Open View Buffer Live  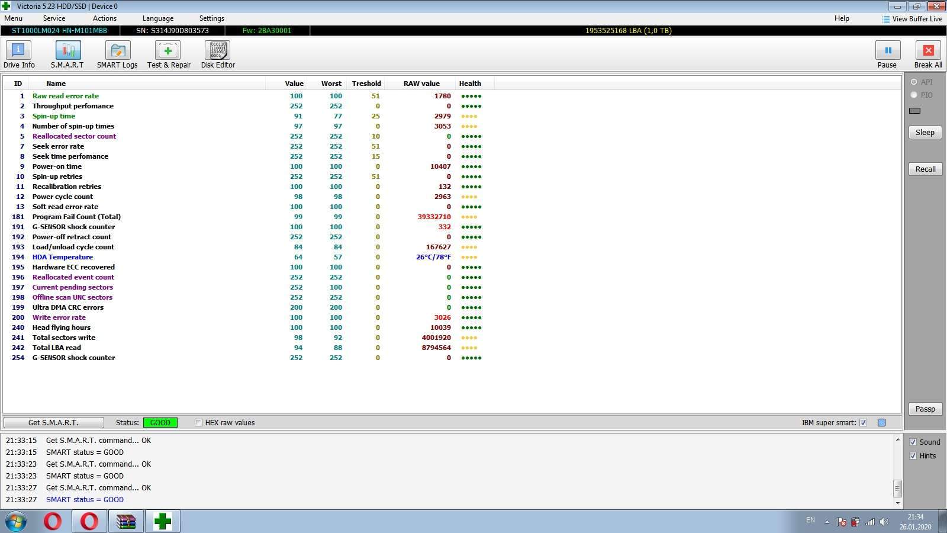tap(912, 19)
